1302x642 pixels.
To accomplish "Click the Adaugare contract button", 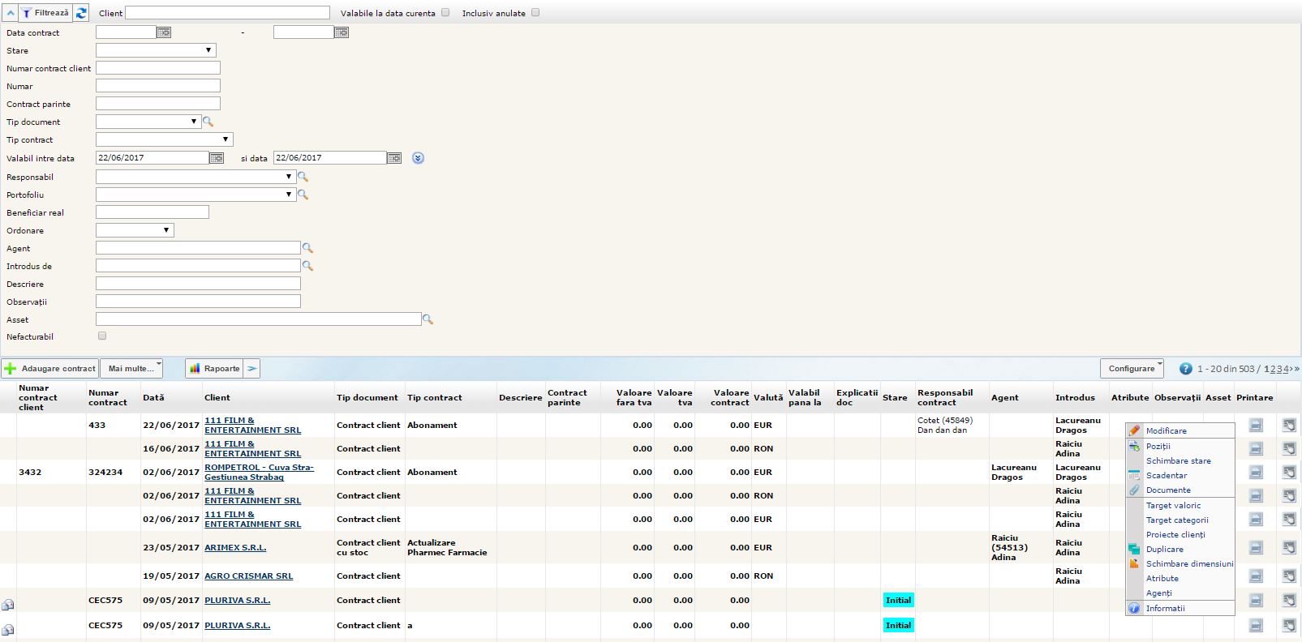I will (x=50, y=369).
